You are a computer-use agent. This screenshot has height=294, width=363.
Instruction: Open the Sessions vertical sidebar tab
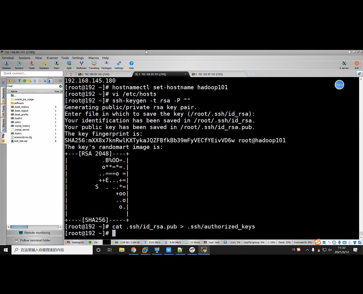(x=3, y=95)
